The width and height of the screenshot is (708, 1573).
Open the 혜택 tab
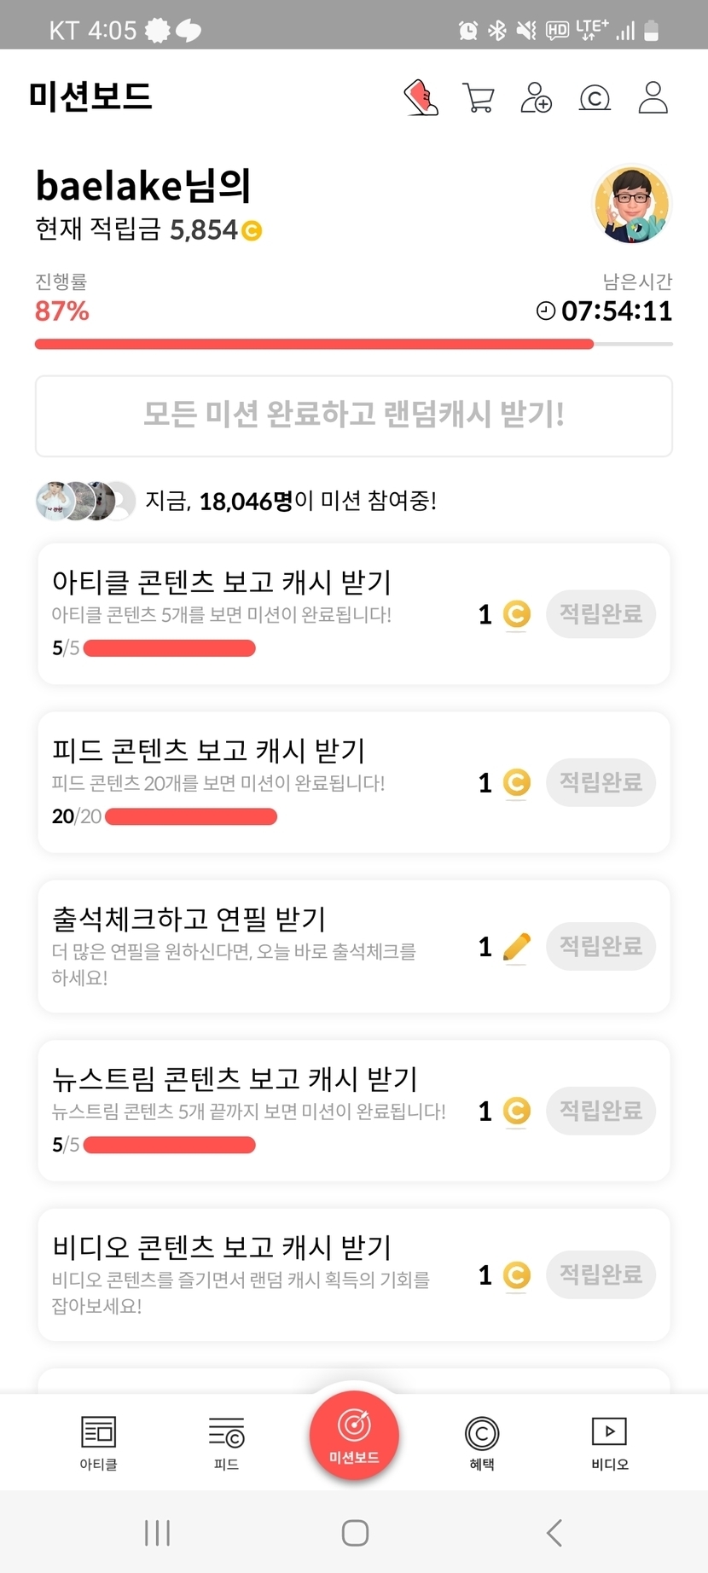pos(481,1442)
